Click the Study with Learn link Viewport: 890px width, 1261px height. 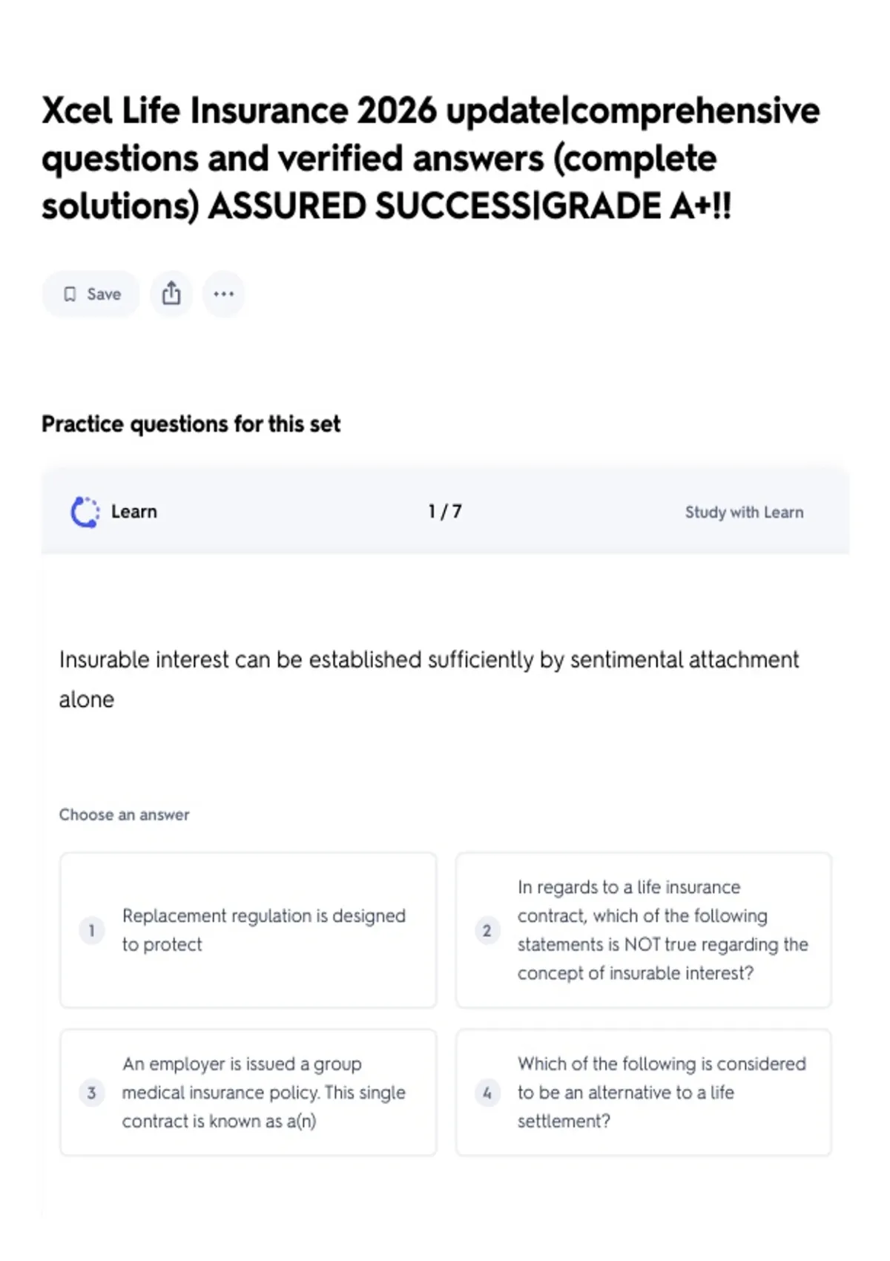tap(744, 513)
